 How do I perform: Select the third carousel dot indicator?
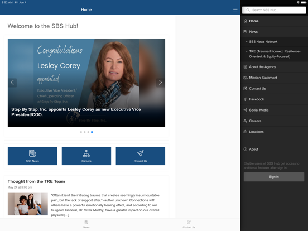pyautogui.click(x=88, y=132)
